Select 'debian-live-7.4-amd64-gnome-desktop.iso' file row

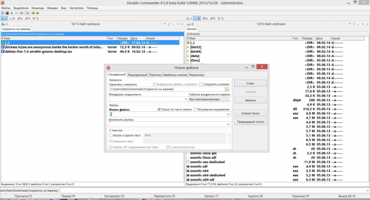coord(90,52)
